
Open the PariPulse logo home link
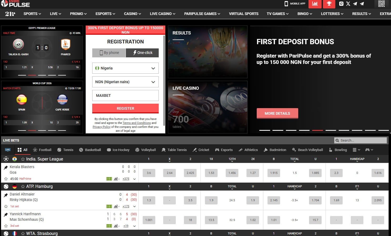[x=15, y=4]
